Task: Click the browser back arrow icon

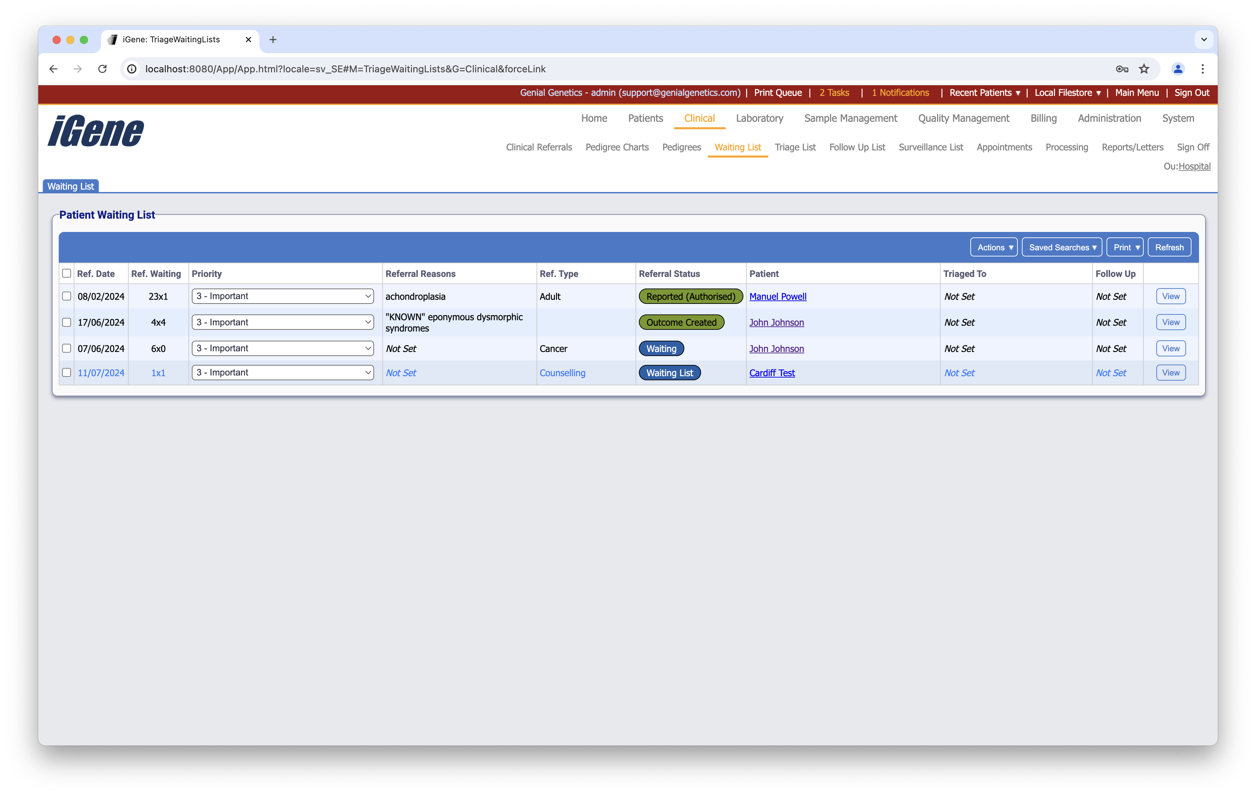Action: 53,69
